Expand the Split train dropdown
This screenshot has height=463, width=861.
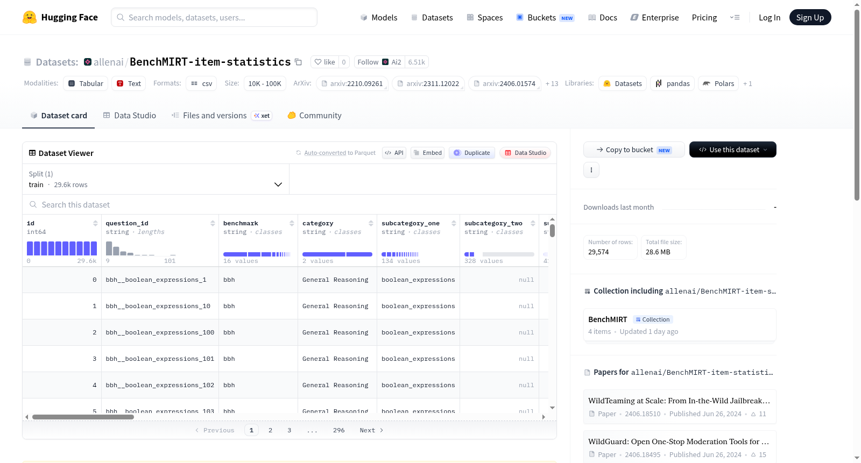(156, 179)
